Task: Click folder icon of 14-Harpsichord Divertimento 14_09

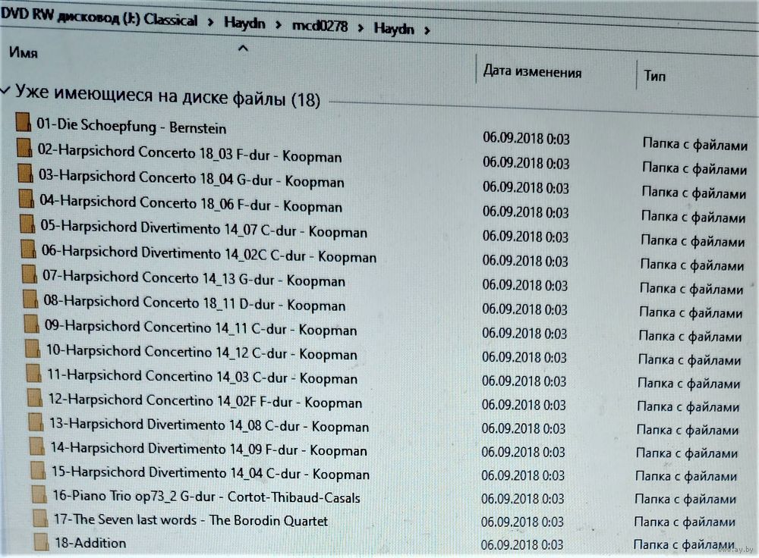Action: pyautogui.click(x=36, y=446)
